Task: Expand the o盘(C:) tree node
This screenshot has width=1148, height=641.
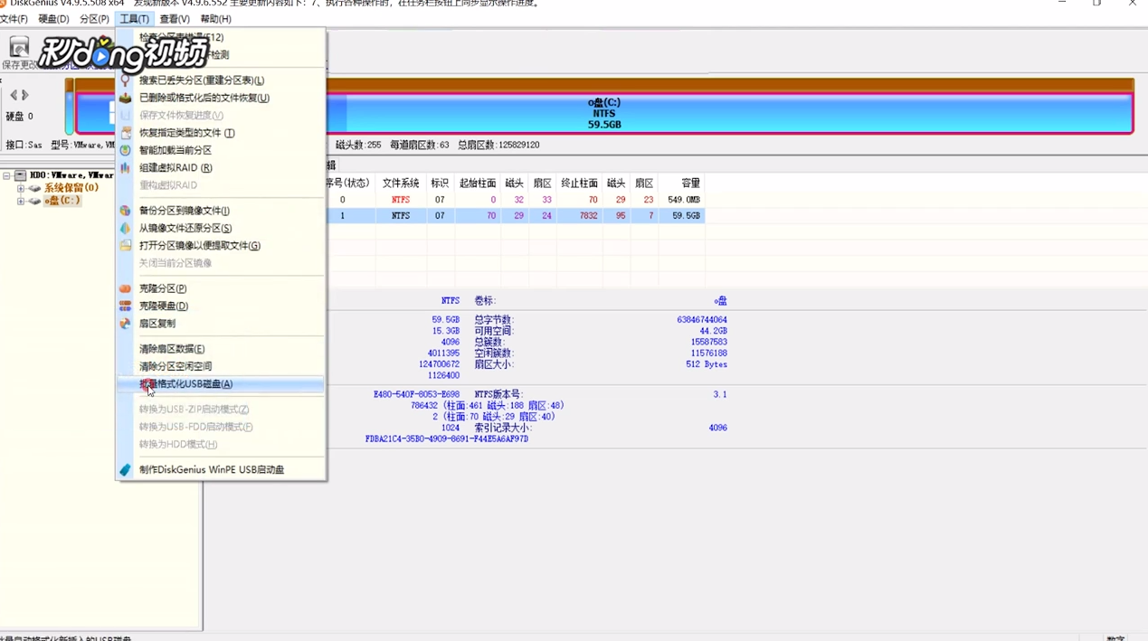Action: (x=20, y=201)
